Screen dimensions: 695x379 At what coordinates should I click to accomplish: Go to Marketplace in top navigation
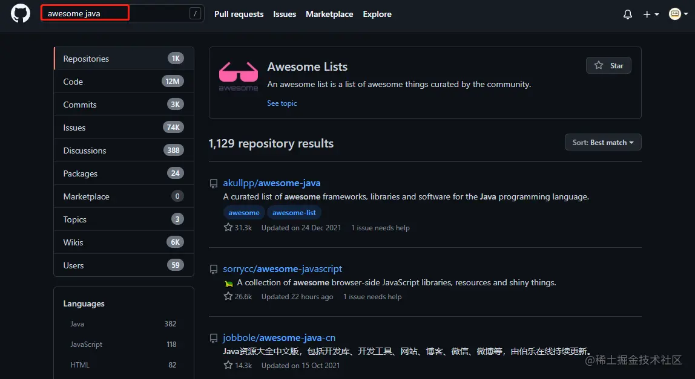click(x=329, y=14)
